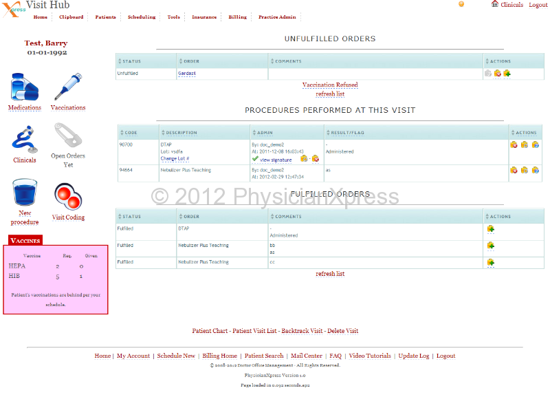The width and height of the screenshot is (550, 397).
Task: Open the Medications icon in sidebar
Action: click(x=25, y=87)
